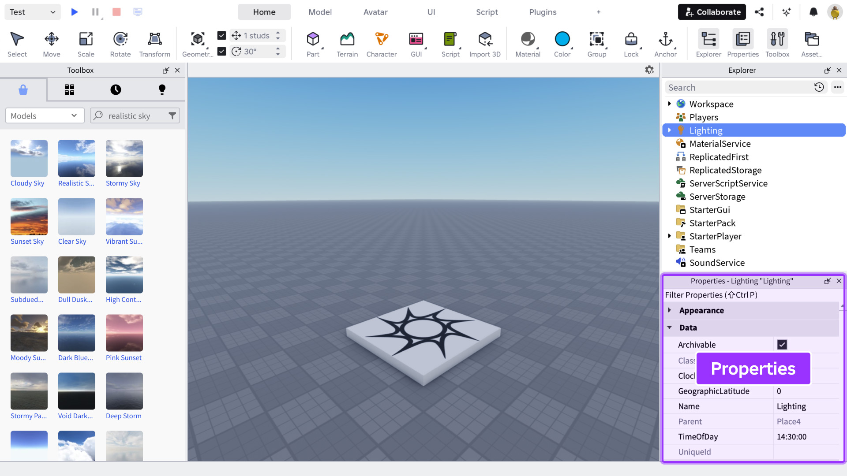Toggle the rotation angle snapping checkbox
This screenshot has height=476, width=847.
(222, 52)
